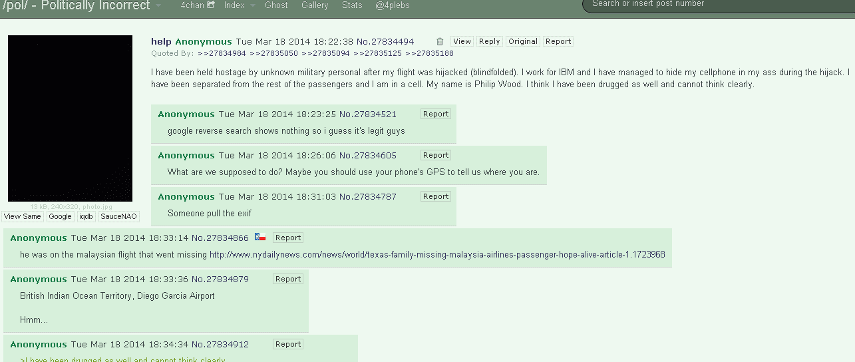This screenshot has height=362, width=855.
Task: Open the black photo.jpg thumbnail
Action: (x=70, y=118)
